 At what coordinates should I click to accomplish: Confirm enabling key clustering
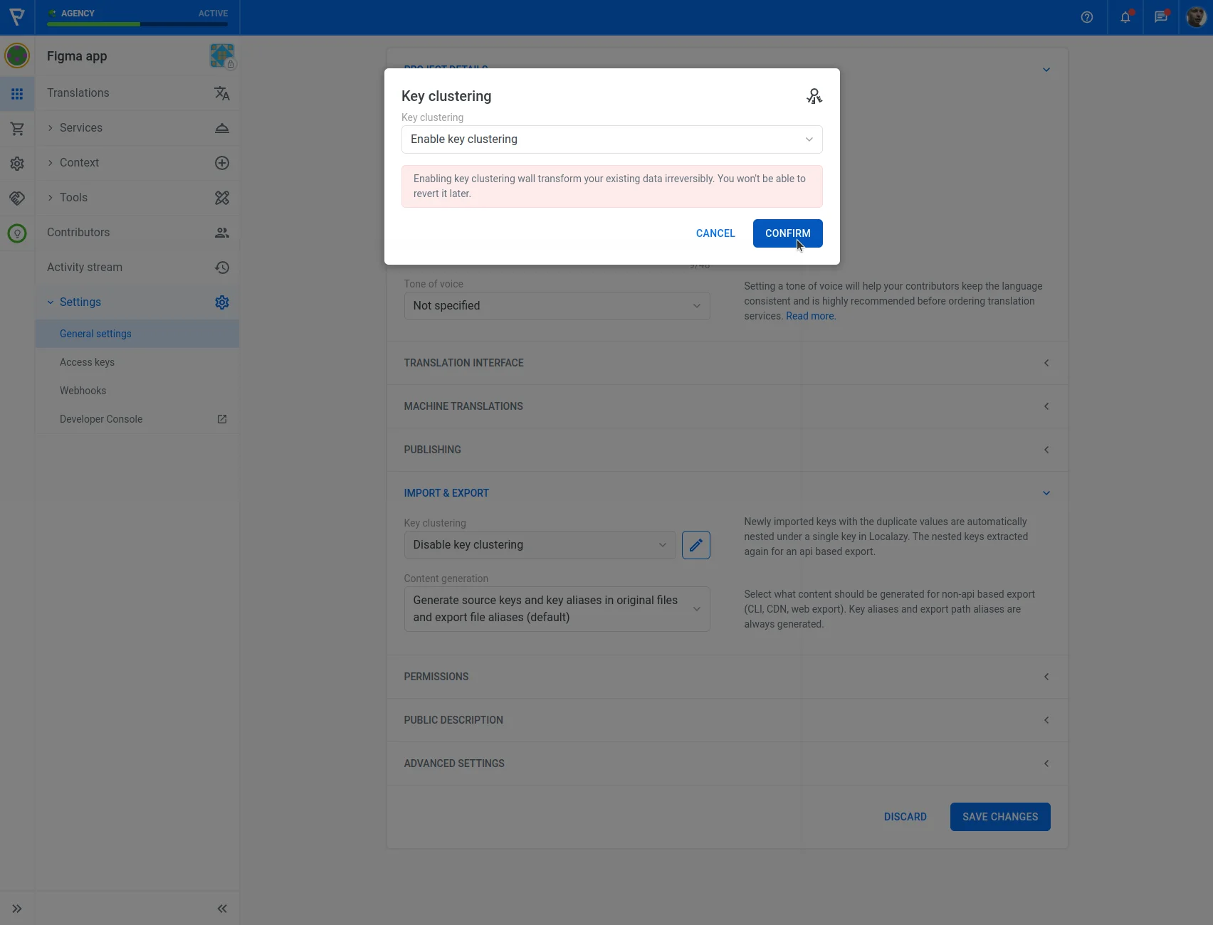coord(787,233)
